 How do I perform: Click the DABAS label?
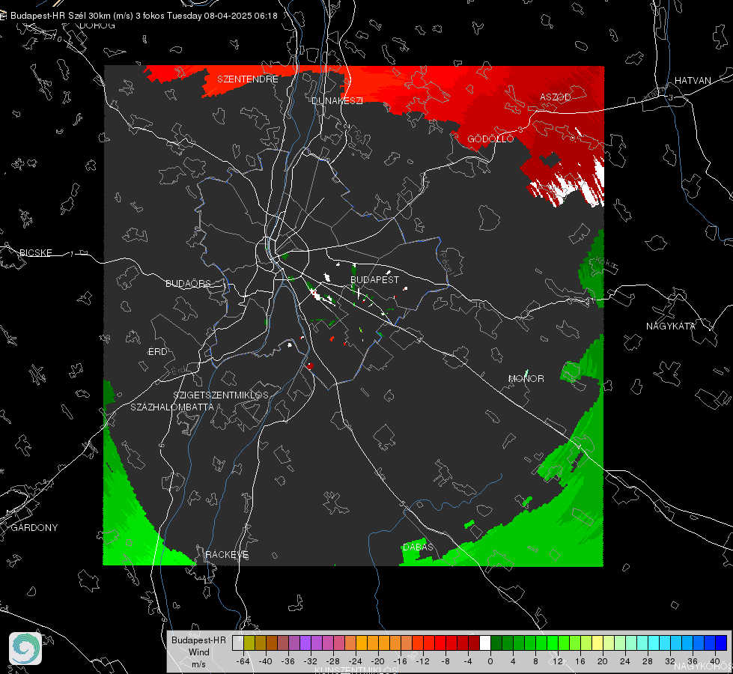click(x=418, y=547)
